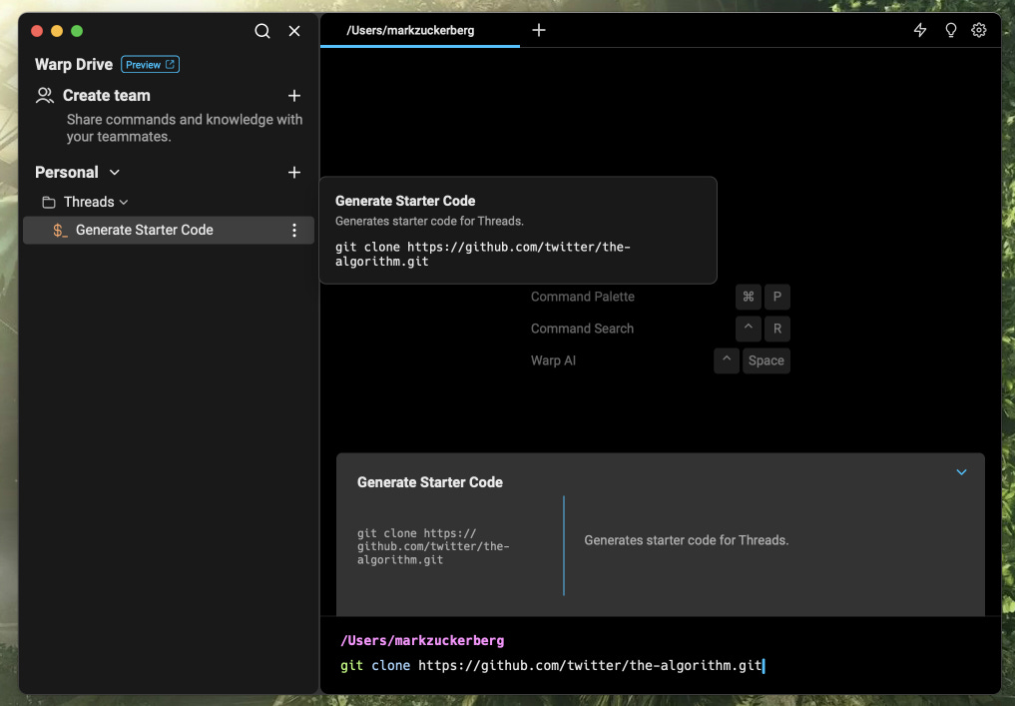Click the R key hint
1015x706 pixels.
click(776, 329)
